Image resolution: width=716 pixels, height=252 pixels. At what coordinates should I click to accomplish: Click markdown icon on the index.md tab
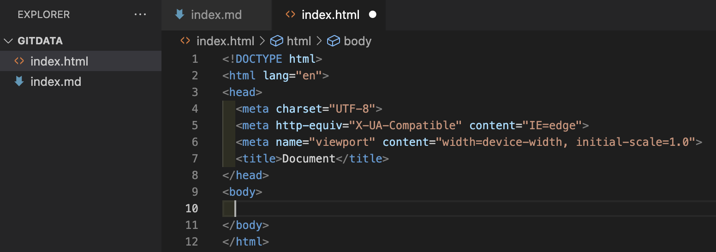179,14
